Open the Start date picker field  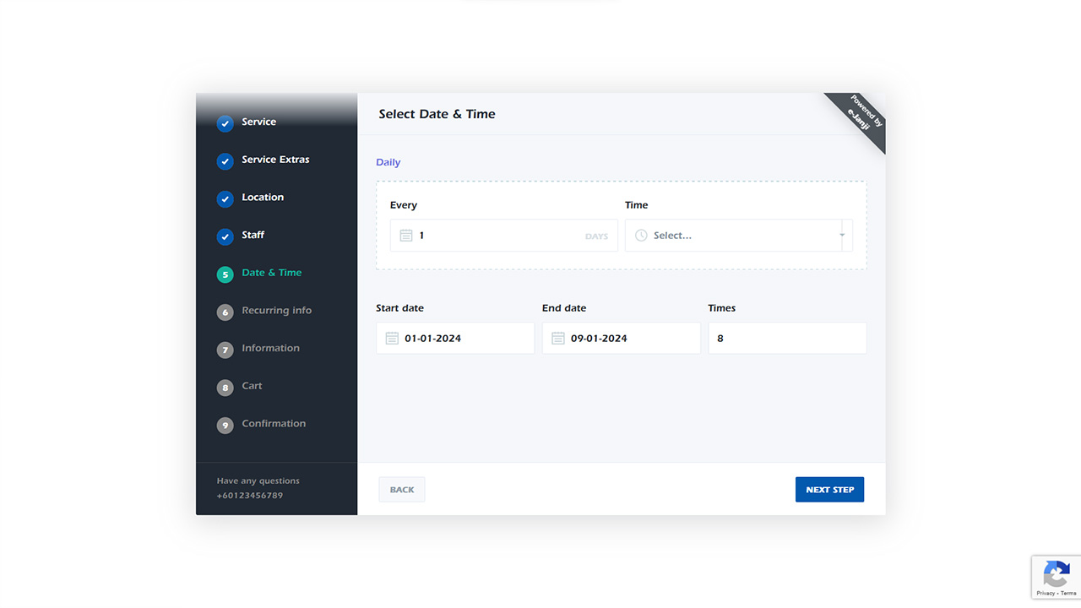464,339
